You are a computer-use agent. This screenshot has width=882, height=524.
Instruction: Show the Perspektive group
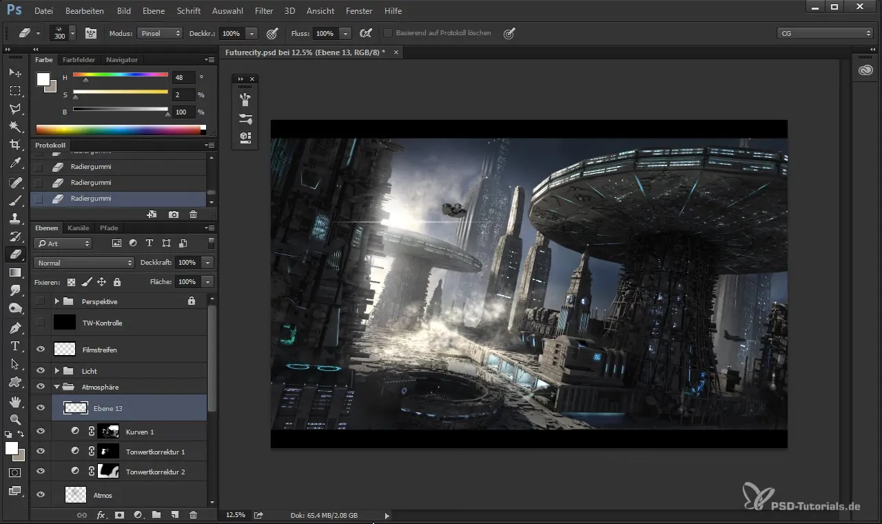[x=41, y=301]
